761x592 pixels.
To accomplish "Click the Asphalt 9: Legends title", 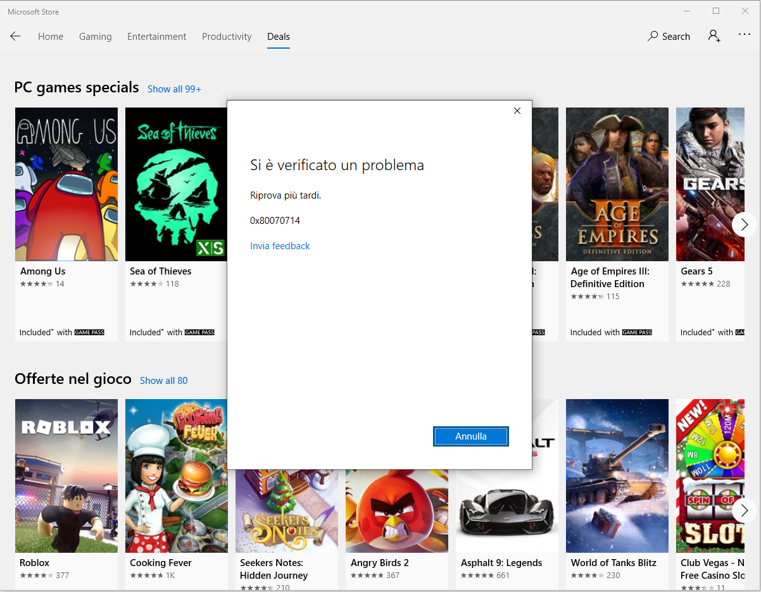I will [x=501, y=563].
